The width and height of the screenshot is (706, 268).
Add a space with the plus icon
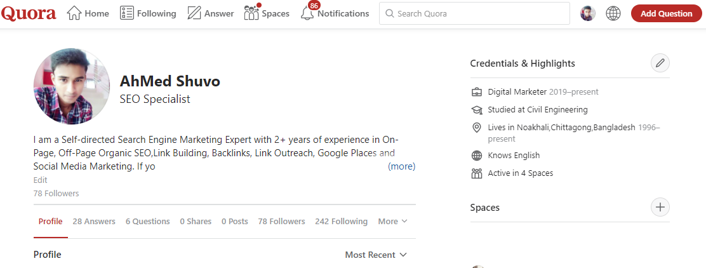coord(660,207)
